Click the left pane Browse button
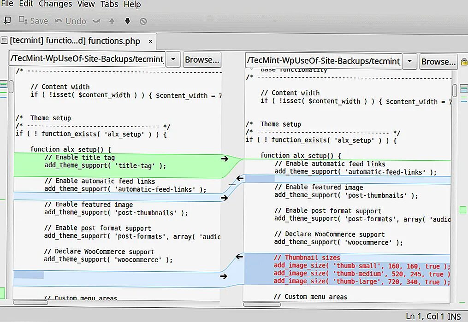 202,59
